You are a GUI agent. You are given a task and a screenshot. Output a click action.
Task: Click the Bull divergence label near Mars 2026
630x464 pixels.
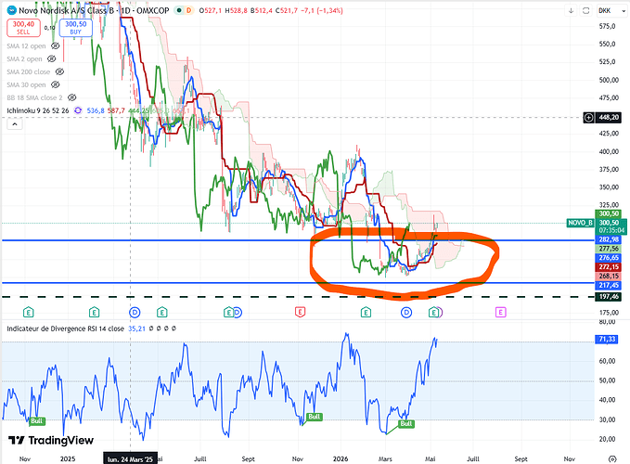405,423
